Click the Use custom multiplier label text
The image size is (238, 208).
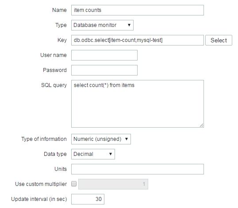(41, 184)
